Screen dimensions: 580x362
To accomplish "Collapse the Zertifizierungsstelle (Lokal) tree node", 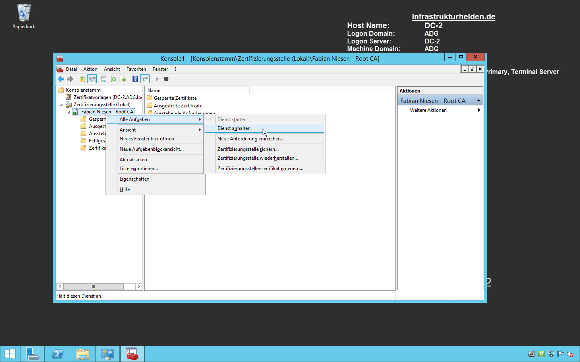I will 62,105.
